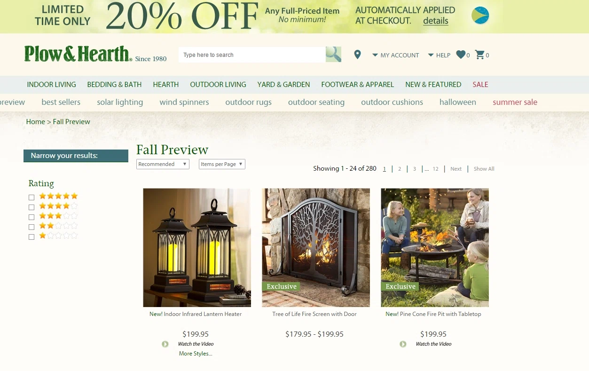Click the Plow & Hearth logo

pos(95,54)
